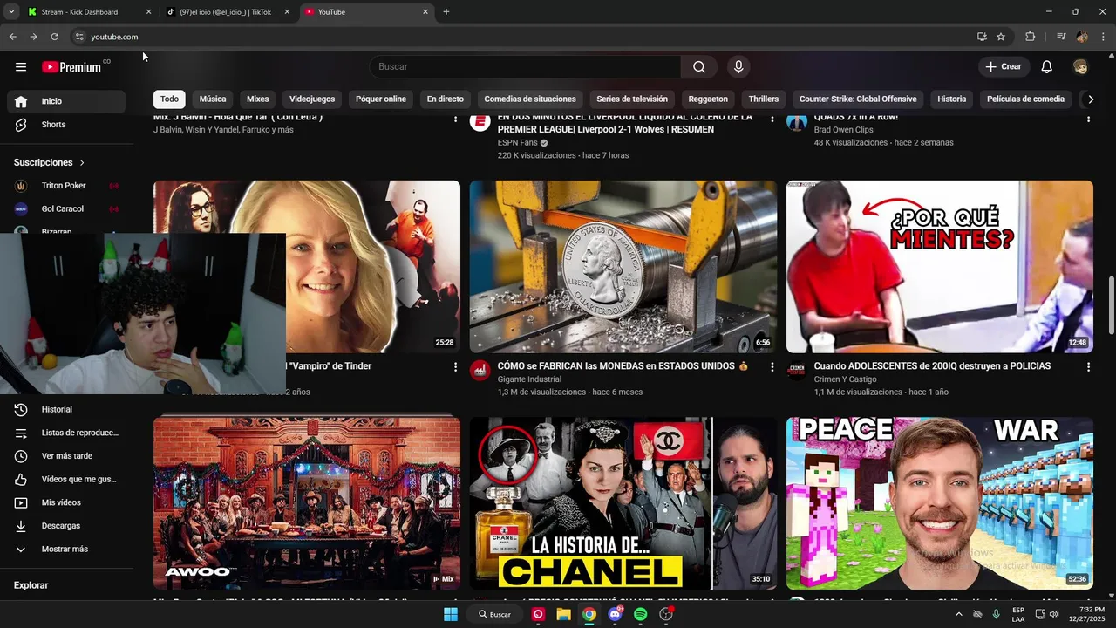The width and height of the screenshot is (1116, 628).
Task: Click the search magnifier button
Action: [x=699, y=67]
